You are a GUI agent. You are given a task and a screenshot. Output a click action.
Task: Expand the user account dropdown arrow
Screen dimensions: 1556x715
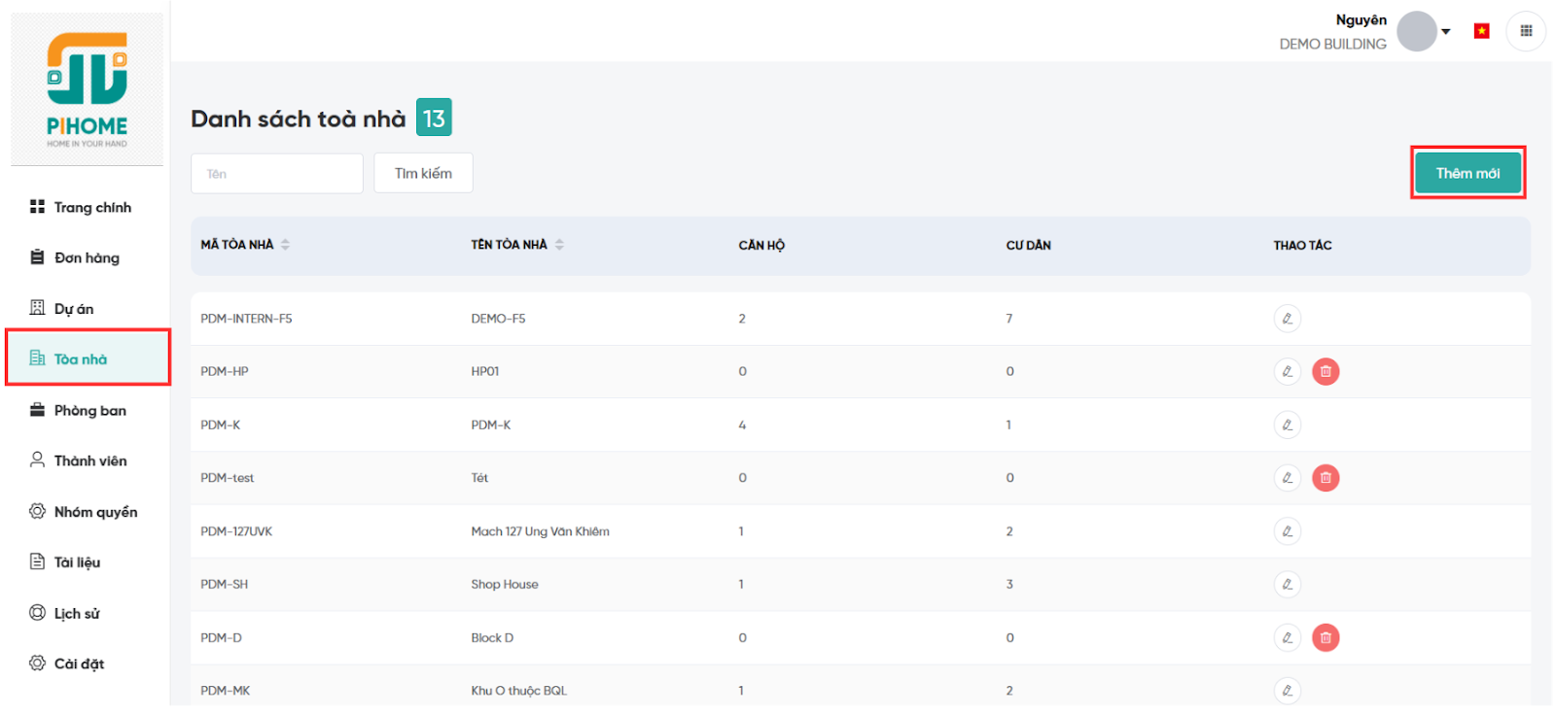pyautogui.click(x=1446, y=32)
